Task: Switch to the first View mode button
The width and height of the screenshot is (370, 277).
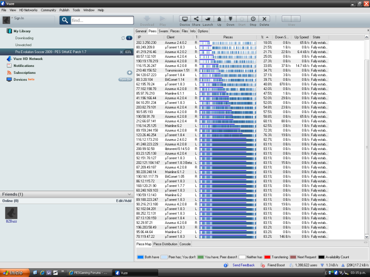Action: tap(286, 19)
